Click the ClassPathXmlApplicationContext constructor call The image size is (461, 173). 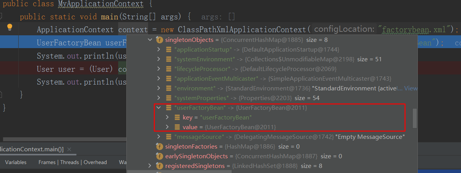tap(242, 29)
